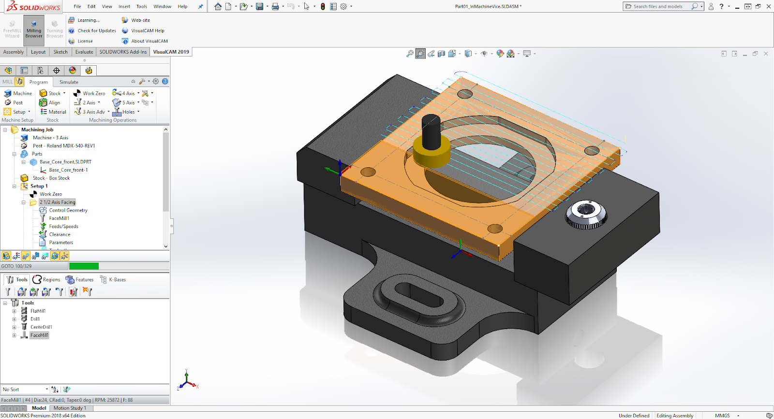The height and width of the screenshot is (419, 774).
Task: Click the VisualCAM help question icon
Action: [165, 81]
